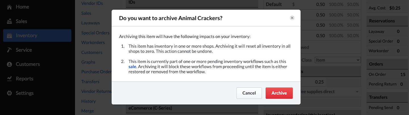Viewport: 409px width, 115px height.
Task: Click the Service hammer icon
Action: tap(9, 50)
